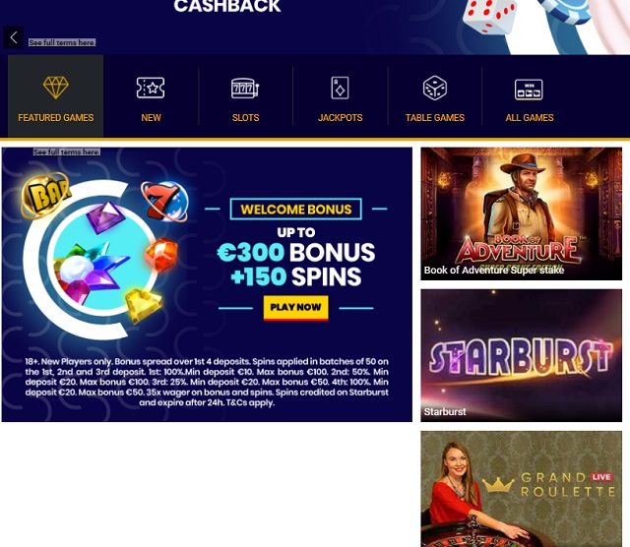Viewport: 630px width, 547px height.
Task: Open the 777 Slots machine icon
Action: point(245,88)
